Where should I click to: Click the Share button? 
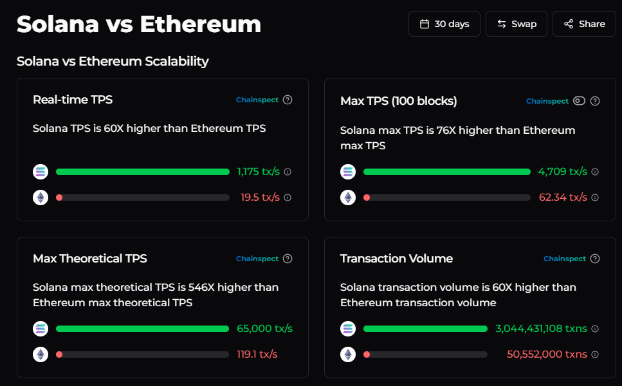click(584, 24)
